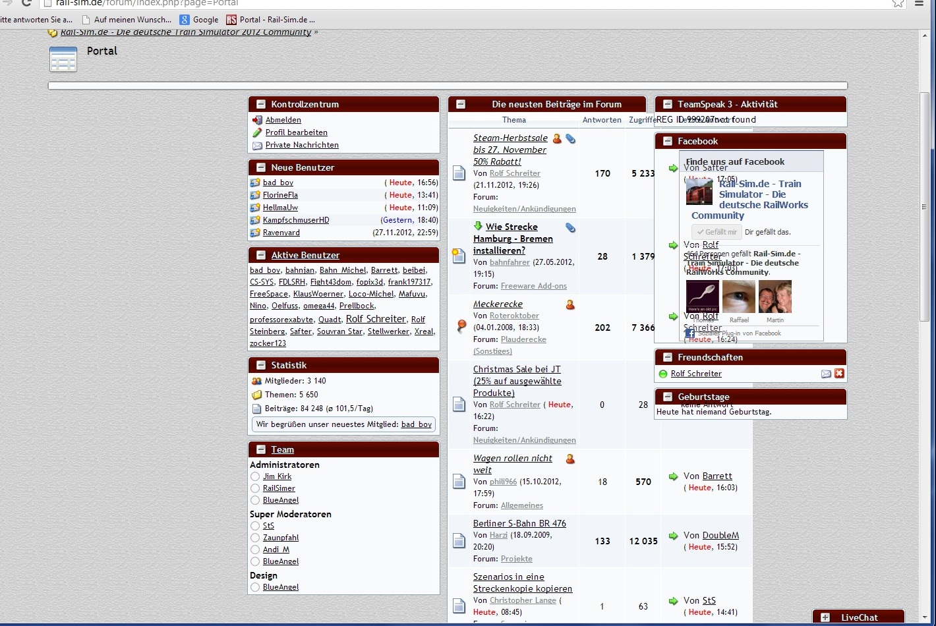Open the Steam-Herbstsale thread
Image resolution: width=936 pixels, height=626 pixels.
tap(510, 150)
